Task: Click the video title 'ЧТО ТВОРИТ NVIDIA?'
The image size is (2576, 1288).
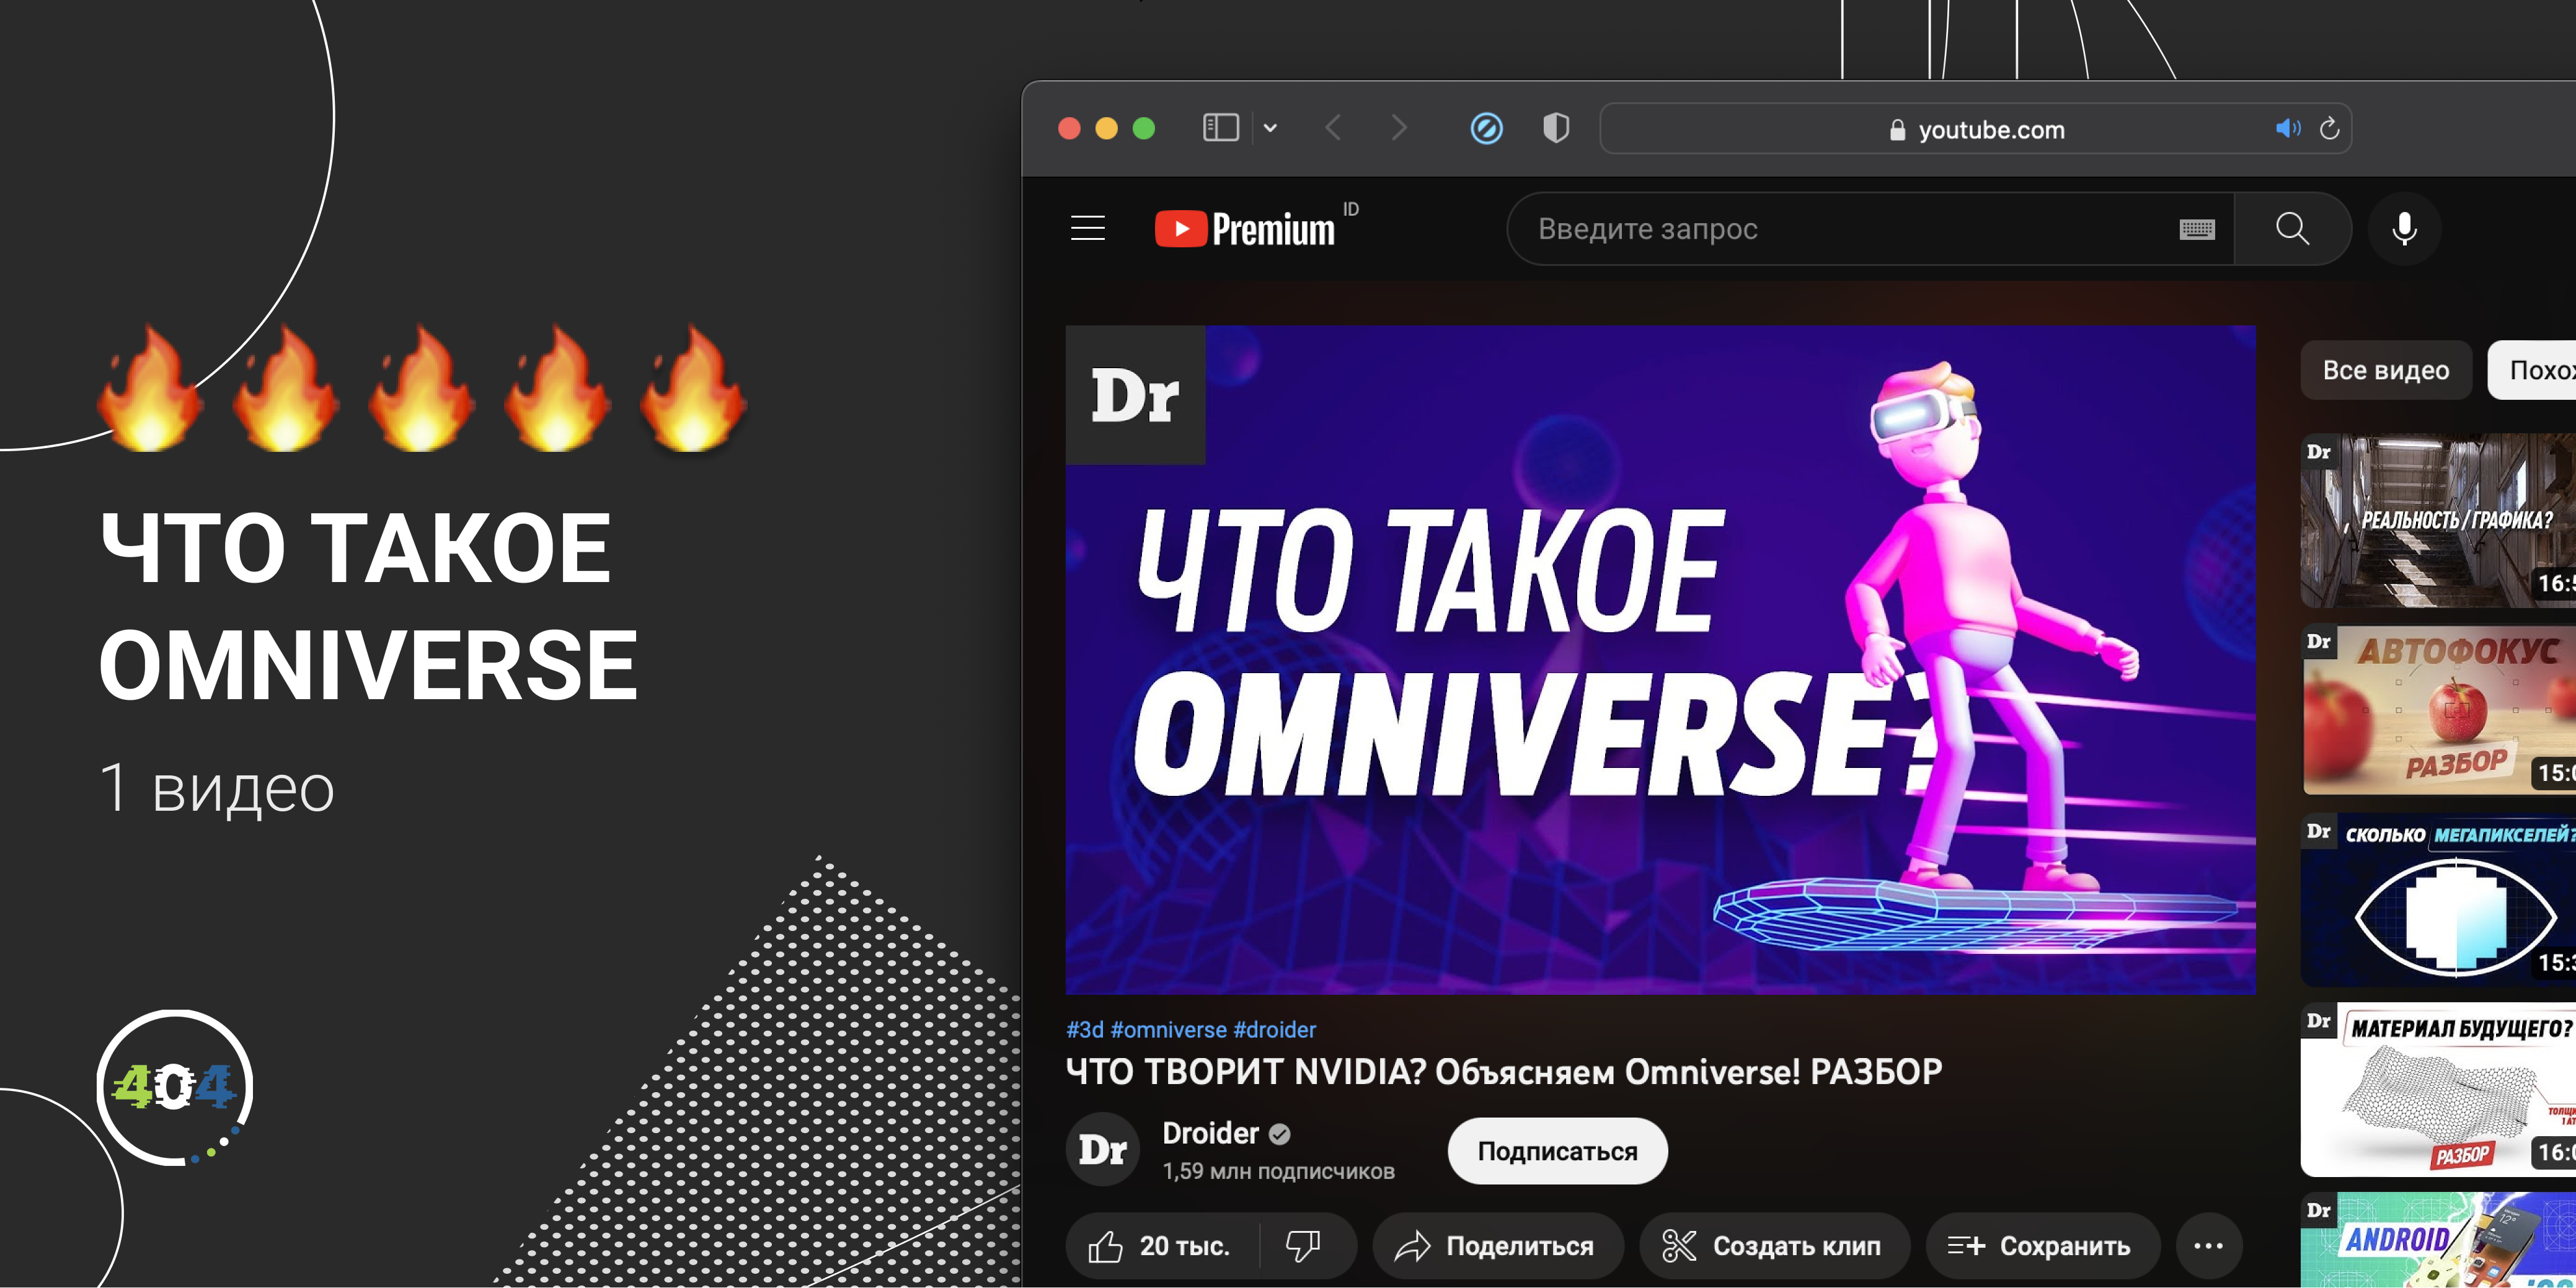Action: point(1504,1072)
